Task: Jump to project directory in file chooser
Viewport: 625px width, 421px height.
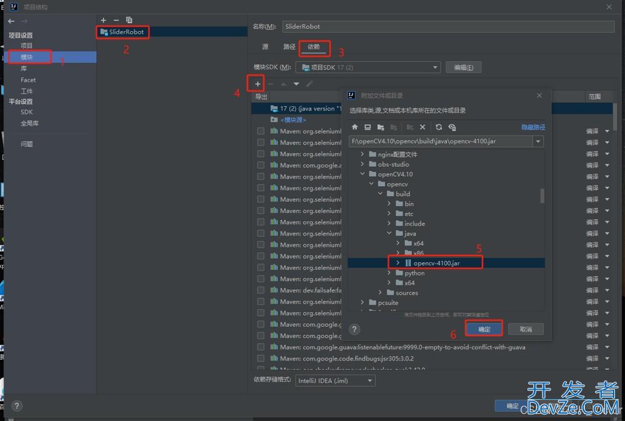Action: 381,127
